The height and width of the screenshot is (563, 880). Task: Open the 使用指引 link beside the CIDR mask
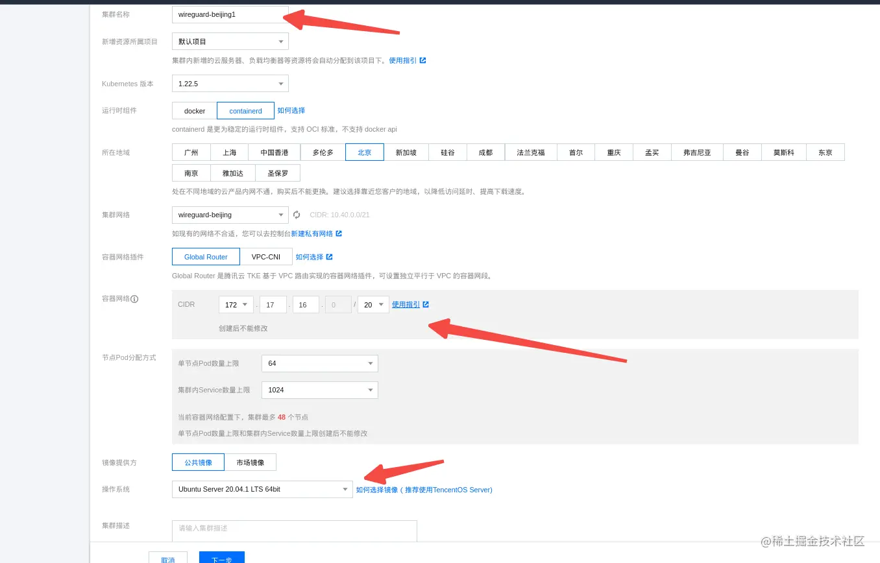pyautogui.click(x=406, y=304)
